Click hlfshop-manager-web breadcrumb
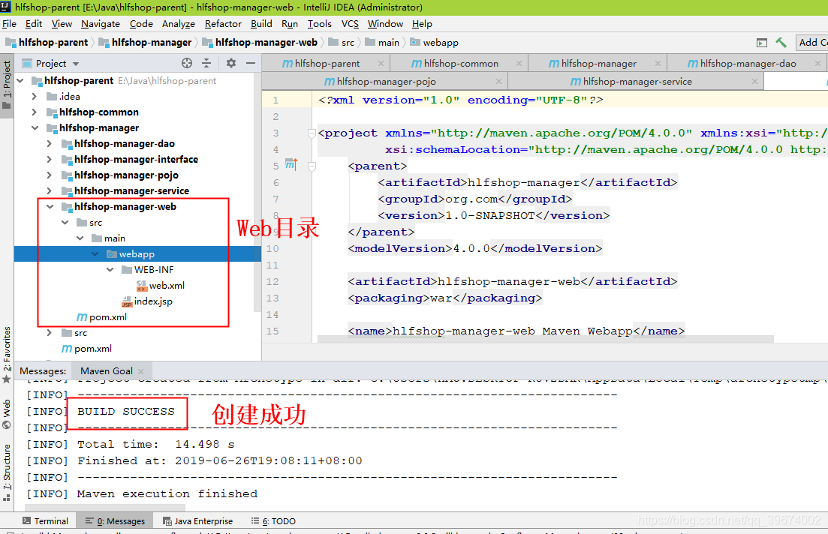This screenshot has width=828, height=534. coord(260,43)
